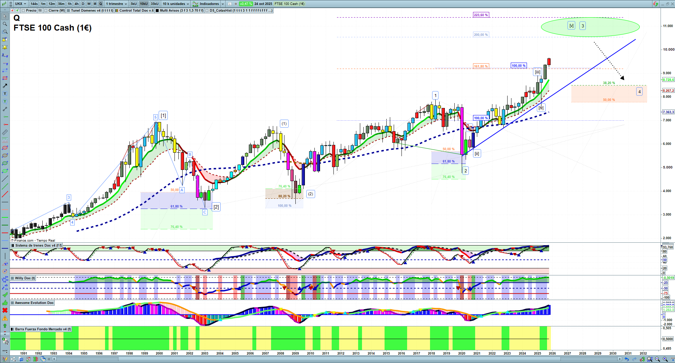Select the black arrow drawing tool
Screen dimensions: 675x363
coord(5,86)
